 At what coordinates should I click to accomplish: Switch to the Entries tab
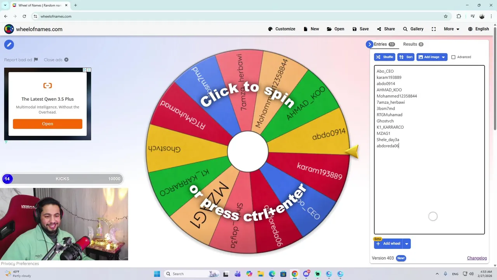click(384, 44)
